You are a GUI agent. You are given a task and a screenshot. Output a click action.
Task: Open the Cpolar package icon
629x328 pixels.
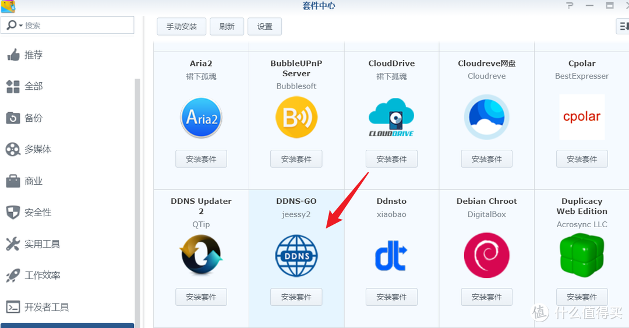(582, 117)
